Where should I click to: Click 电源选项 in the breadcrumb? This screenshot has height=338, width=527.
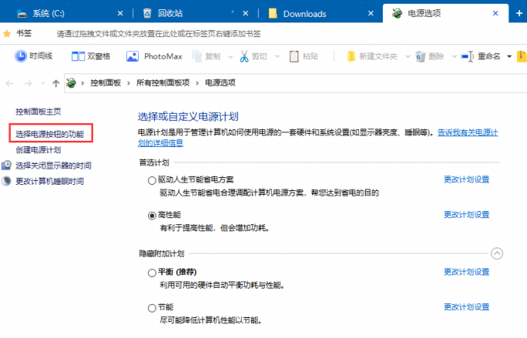click(x=220, y=83)
